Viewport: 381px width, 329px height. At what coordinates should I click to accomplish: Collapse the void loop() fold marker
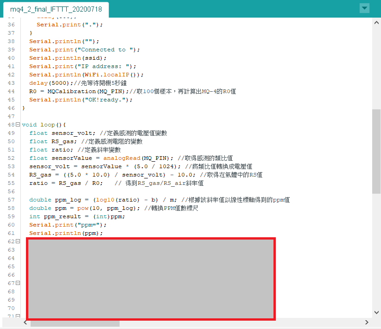click(x=18, y=124)
